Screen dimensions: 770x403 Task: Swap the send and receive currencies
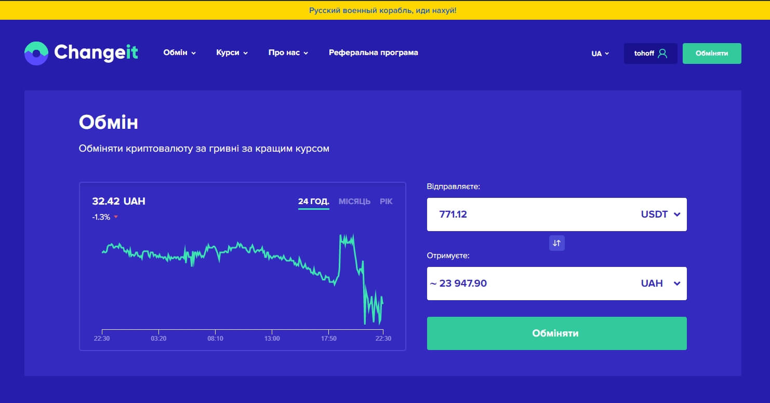click(x=557, y=243)
